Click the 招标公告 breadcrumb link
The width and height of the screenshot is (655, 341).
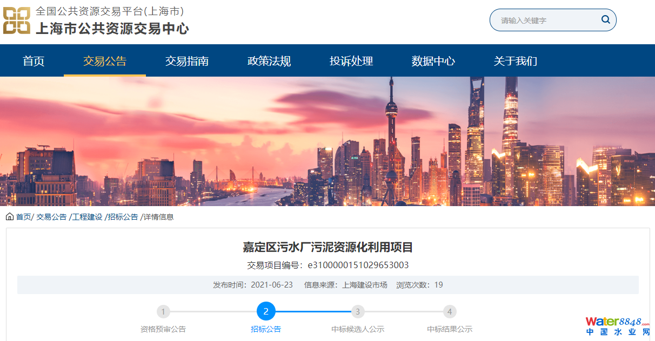pos(123,217)
